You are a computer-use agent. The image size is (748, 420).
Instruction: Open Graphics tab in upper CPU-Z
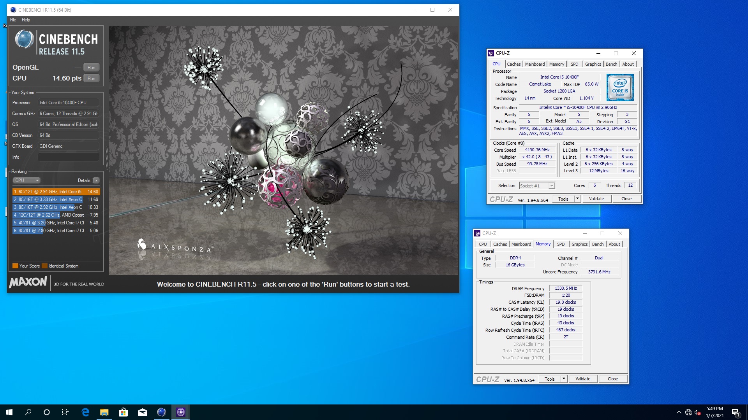[593, 64]
